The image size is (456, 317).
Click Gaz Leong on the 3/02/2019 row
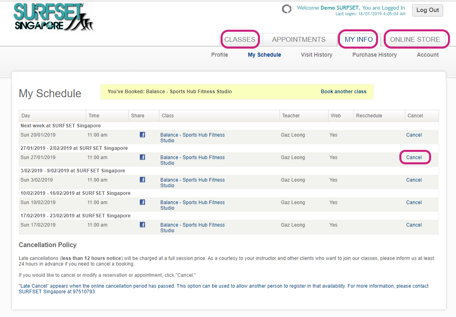click(x=293, y=180)
